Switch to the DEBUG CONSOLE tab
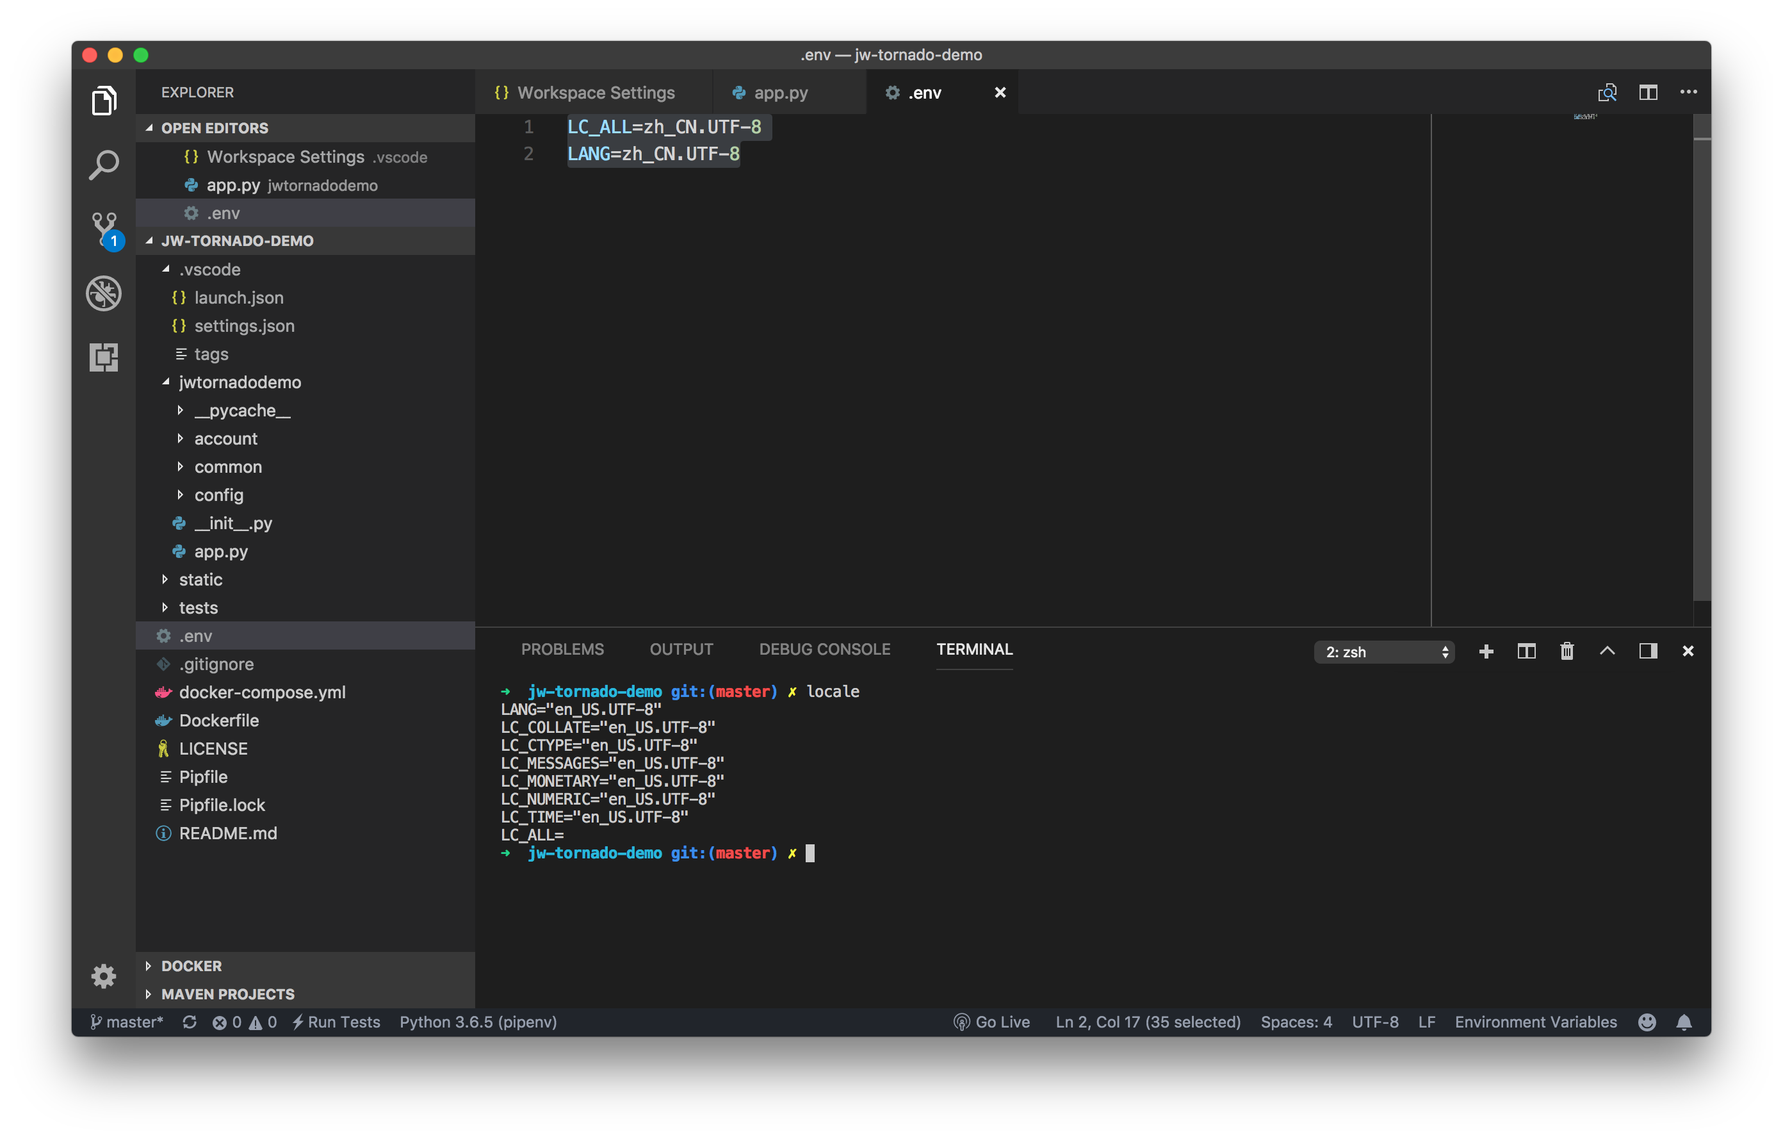The width and height of the screenshot is (1783, 1139). click(x=825, y=650)
